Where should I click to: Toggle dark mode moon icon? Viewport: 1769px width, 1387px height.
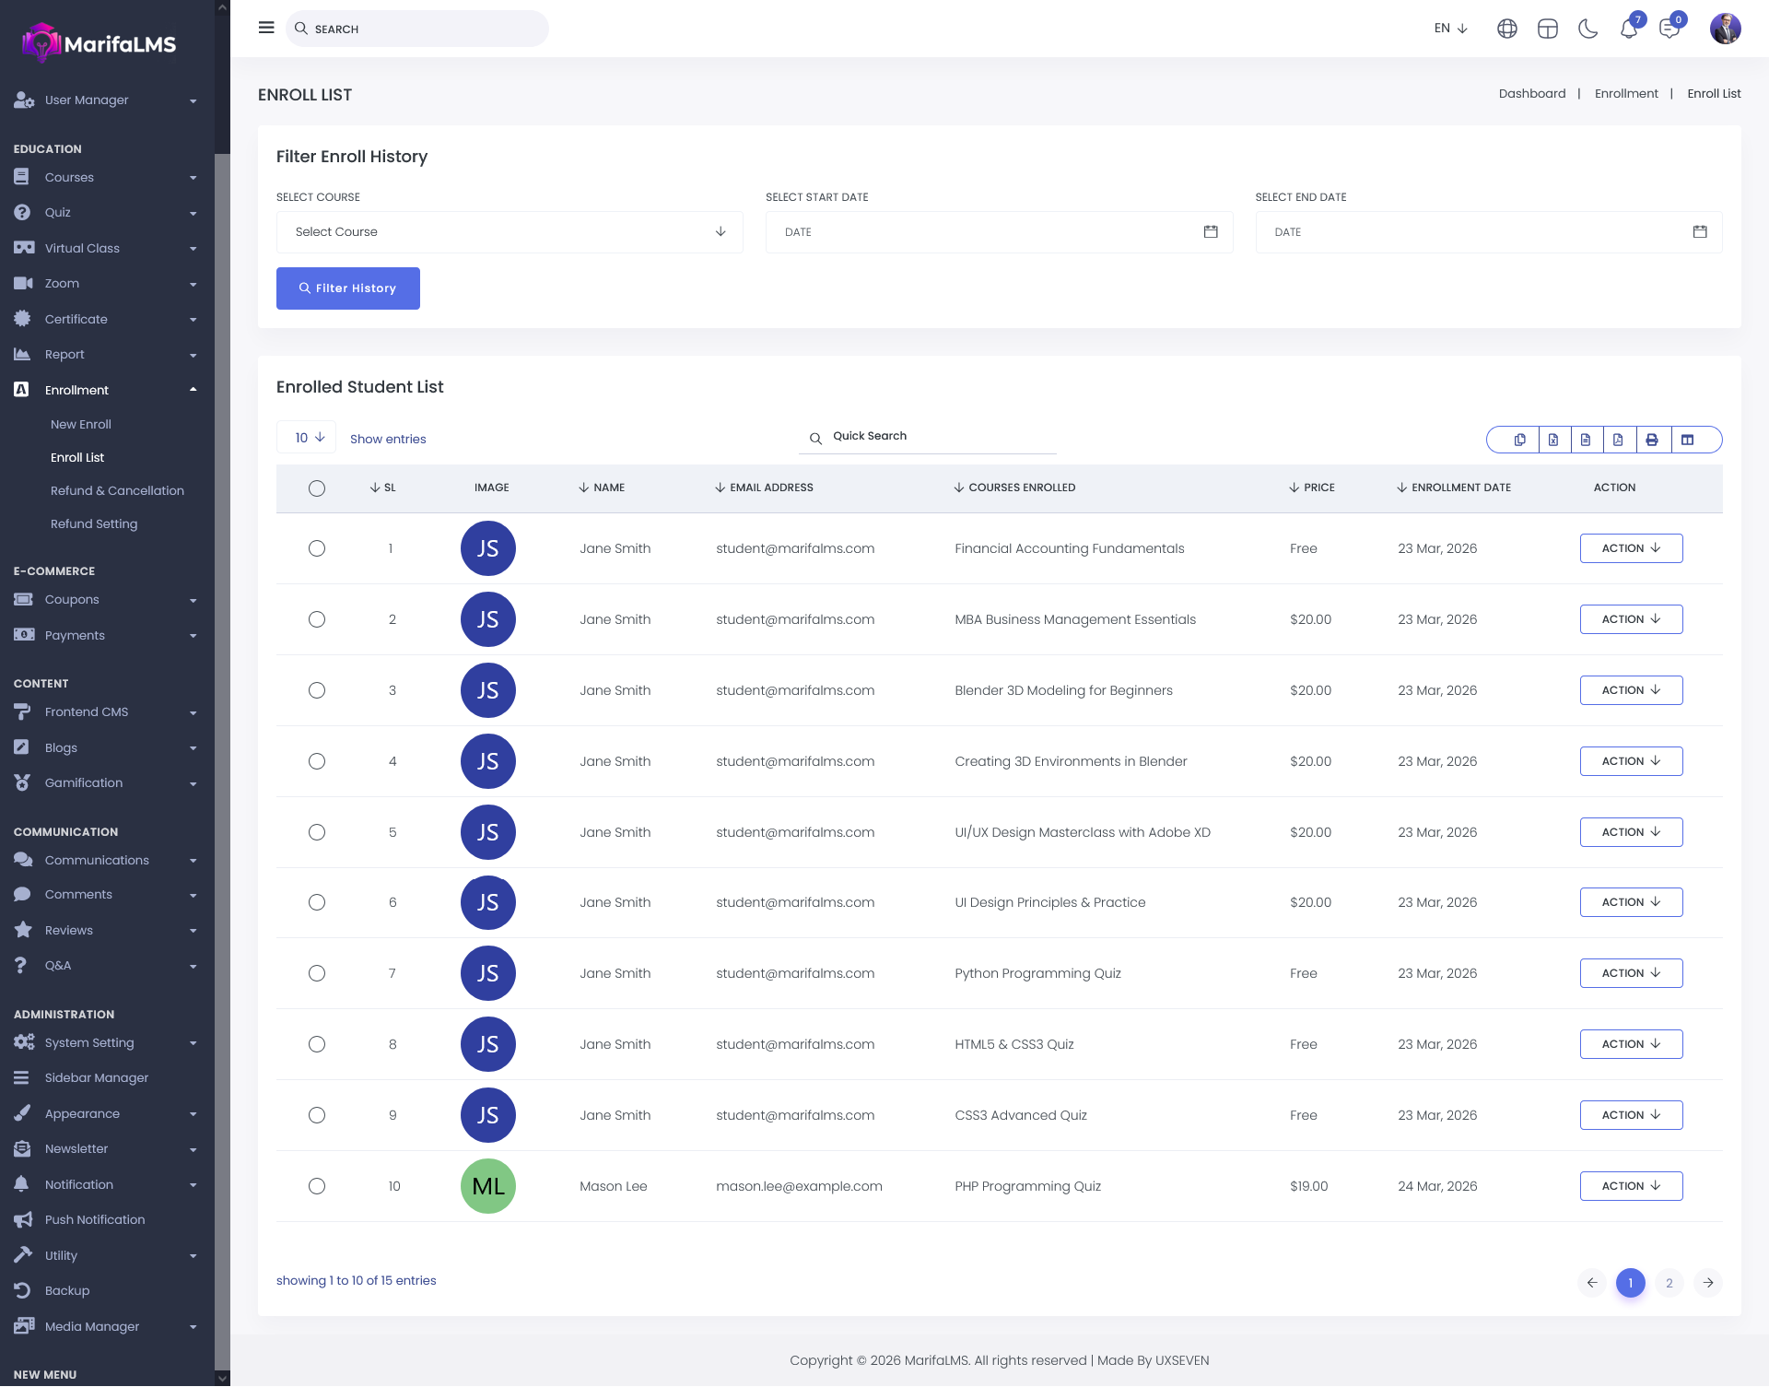click(x=1587, y=29)
